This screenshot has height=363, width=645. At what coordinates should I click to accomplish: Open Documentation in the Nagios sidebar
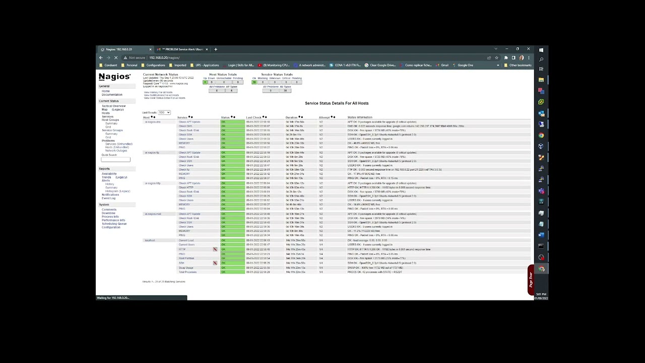point(112,95)
